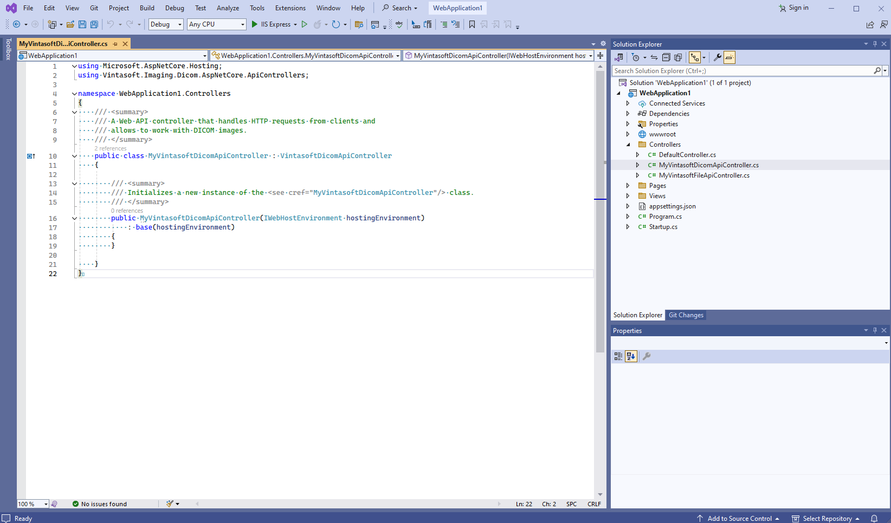This screenshot has height=523, width=891.
Task: Click the Save All toolbar icon
Action: [94, 24]
